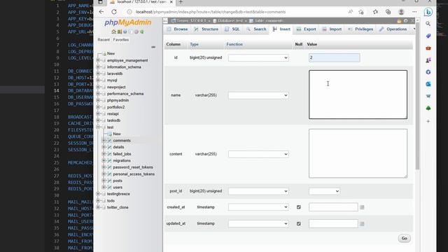Open Function dropdown for content column
Viewport: 448px width, 252px height.
258,154
